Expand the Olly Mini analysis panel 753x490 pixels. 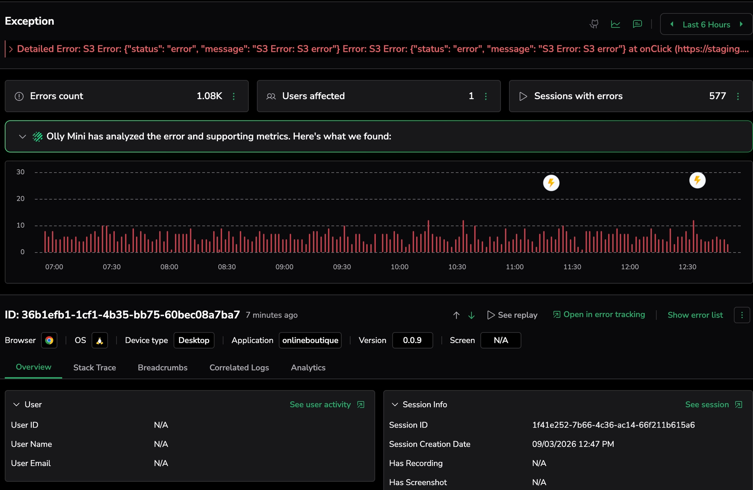[22, 137]
